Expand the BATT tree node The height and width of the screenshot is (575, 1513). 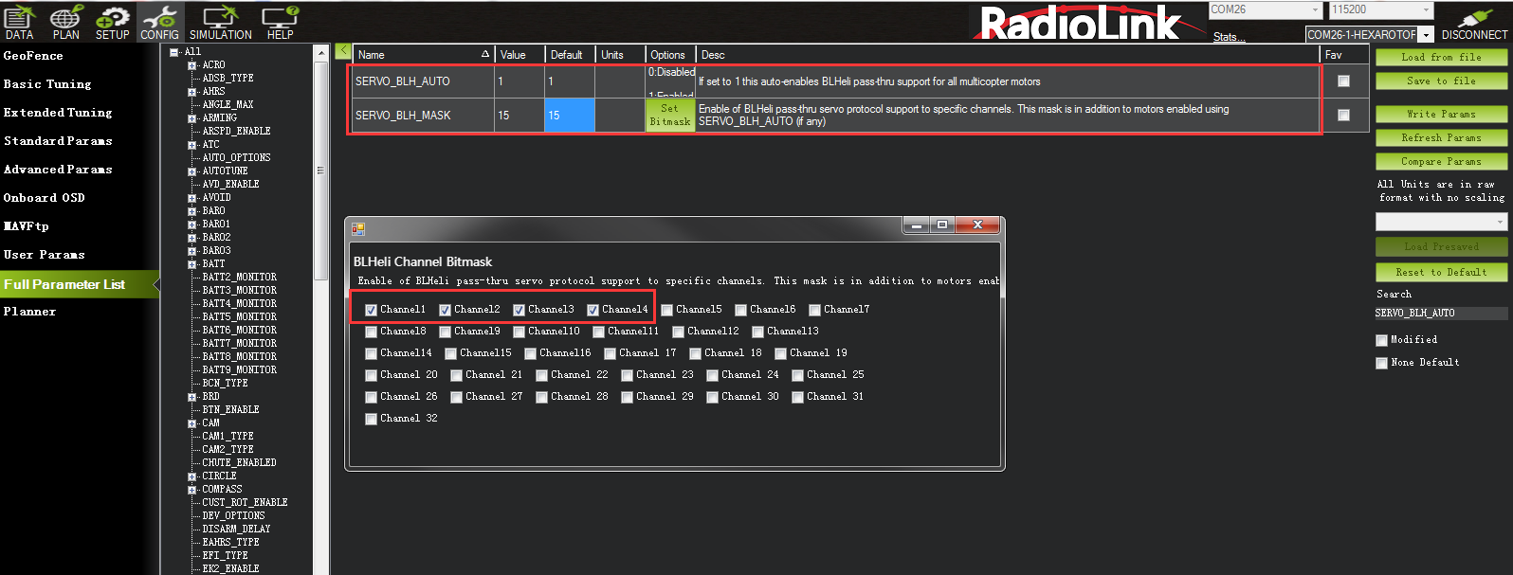(191, 264)
